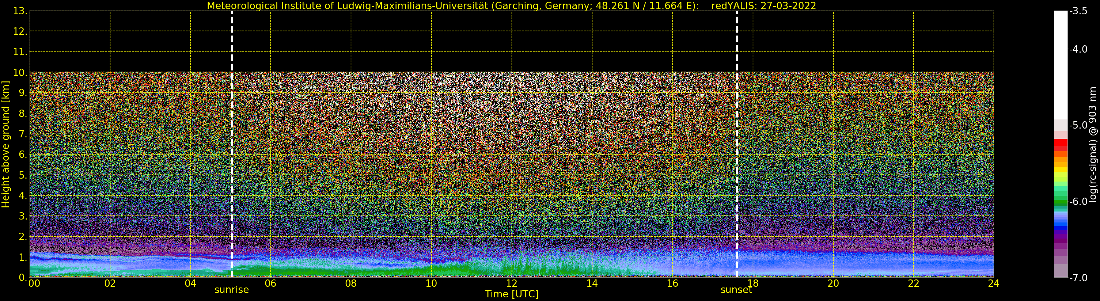
Task: Click the height axis tick label '7.'
Action: [23, 134]
